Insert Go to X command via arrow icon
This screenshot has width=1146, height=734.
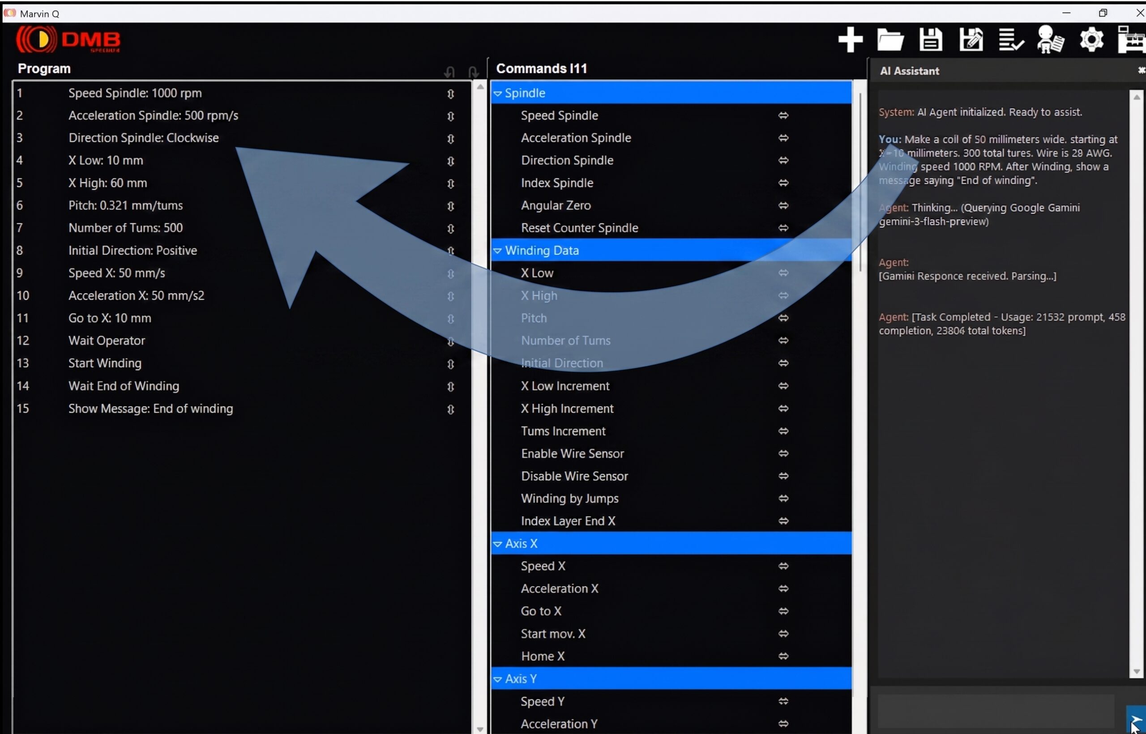(x=783, y=611)
